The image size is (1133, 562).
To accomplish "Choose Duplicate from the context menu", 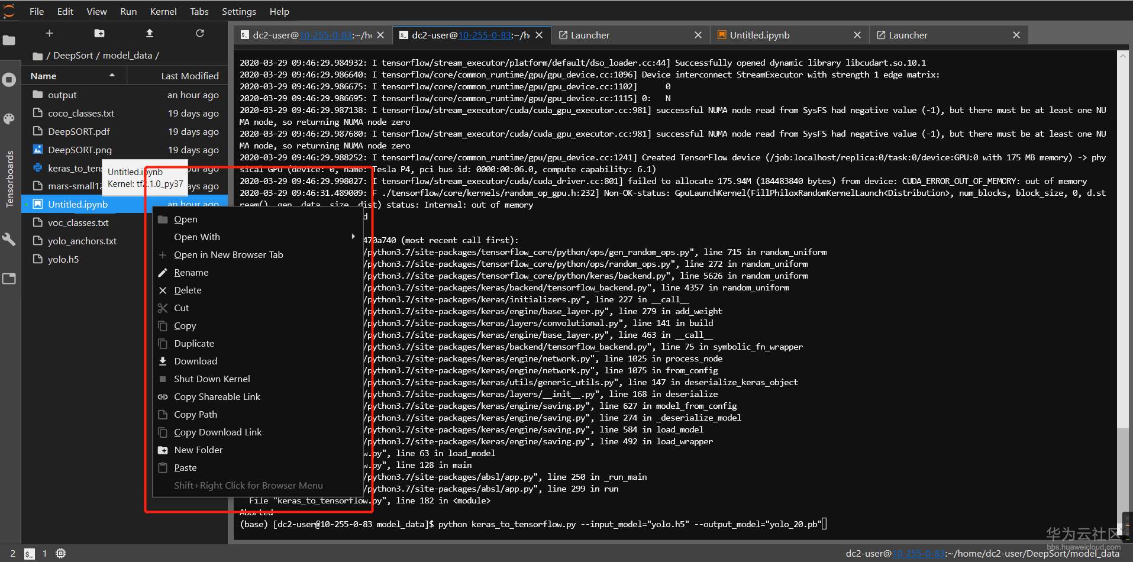I will 257,343.
